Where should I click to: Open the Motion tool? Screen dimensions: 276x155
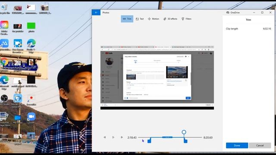[154, 19]
